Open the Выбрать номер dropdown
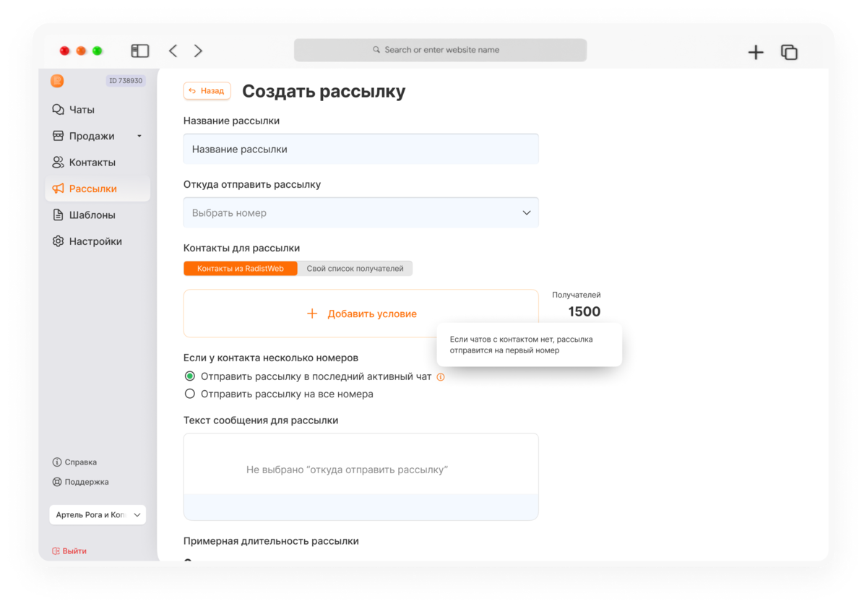 [361, 212]
